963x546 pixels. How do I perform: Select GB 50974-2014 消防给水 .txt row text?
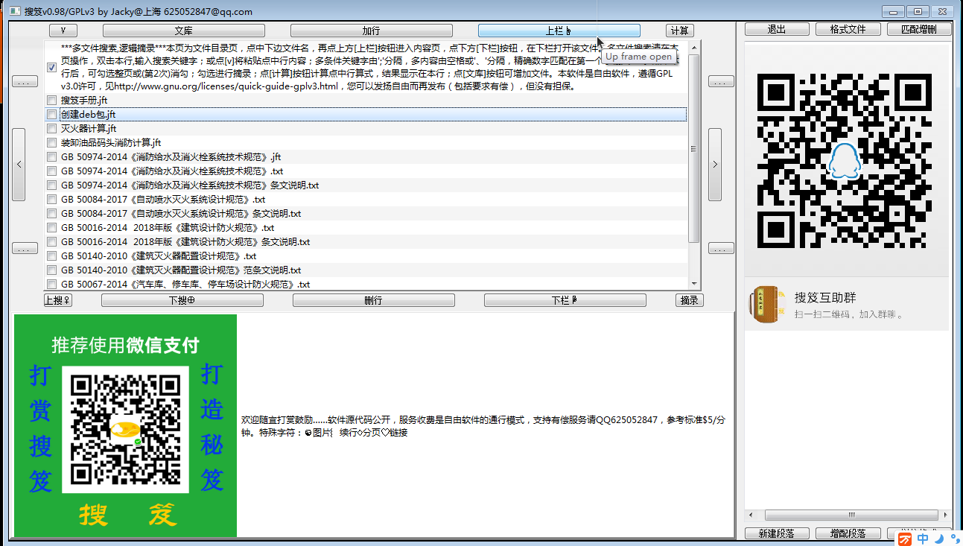coord(172,171)
